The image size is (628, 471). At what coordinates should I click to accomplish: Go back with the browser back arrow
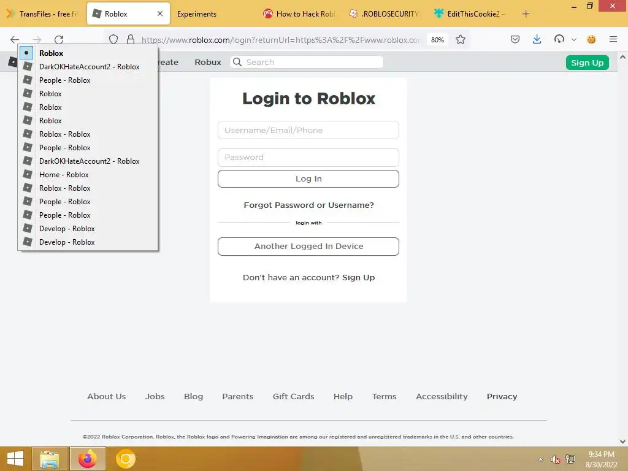point(15,39)
